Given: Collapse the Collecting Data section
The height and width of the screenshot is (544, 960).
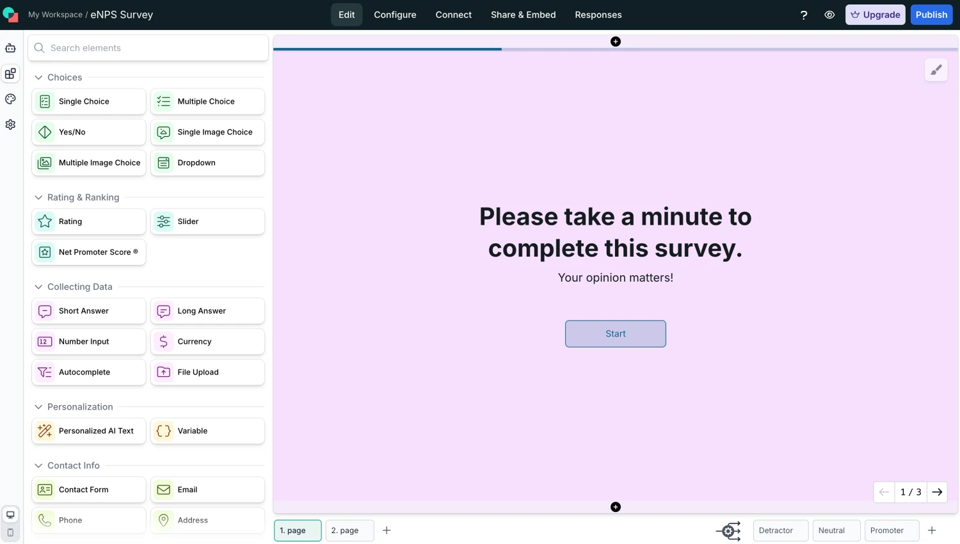Looking at the screenshot, I should [38, 287].
